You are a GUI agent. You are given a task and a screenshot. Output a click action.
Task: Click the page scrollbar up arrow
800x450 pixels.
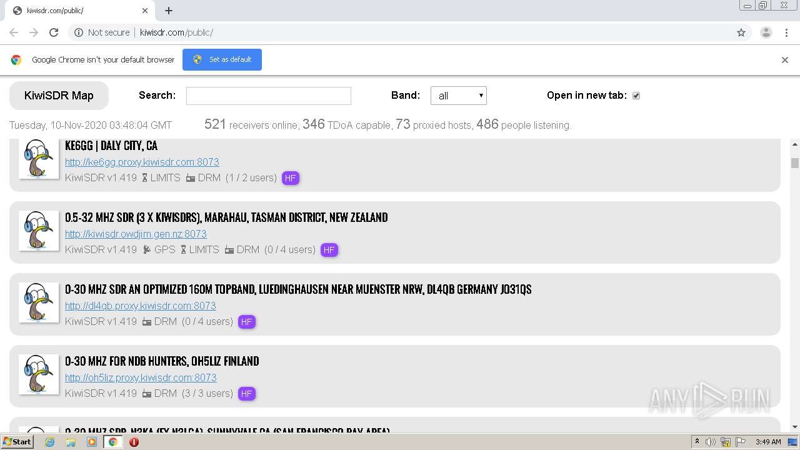click(x=795, y=144)
